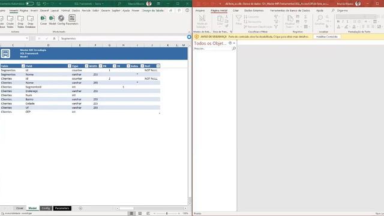Click the security warning shield icon in Access
The height and width of the screenshot is (216, 384).
coord(196,37)
